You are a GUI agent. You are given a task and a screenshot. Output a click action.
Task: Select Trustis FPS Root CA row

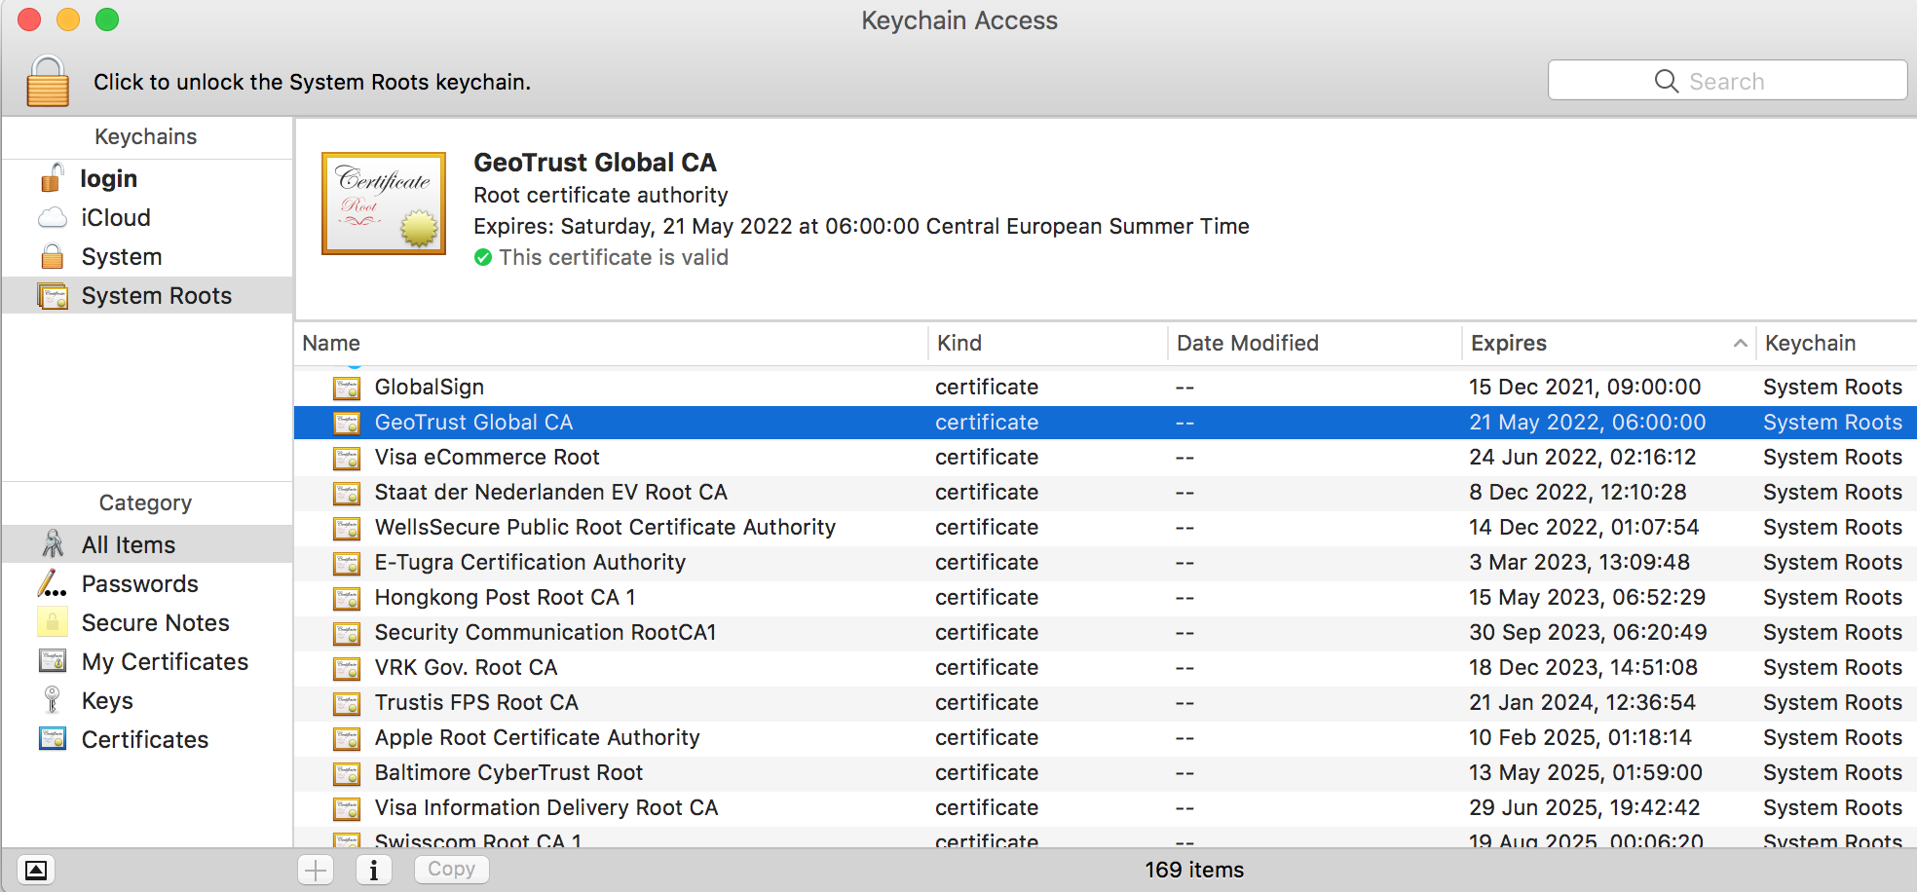pyautogui.click(x=1106, y=702)
